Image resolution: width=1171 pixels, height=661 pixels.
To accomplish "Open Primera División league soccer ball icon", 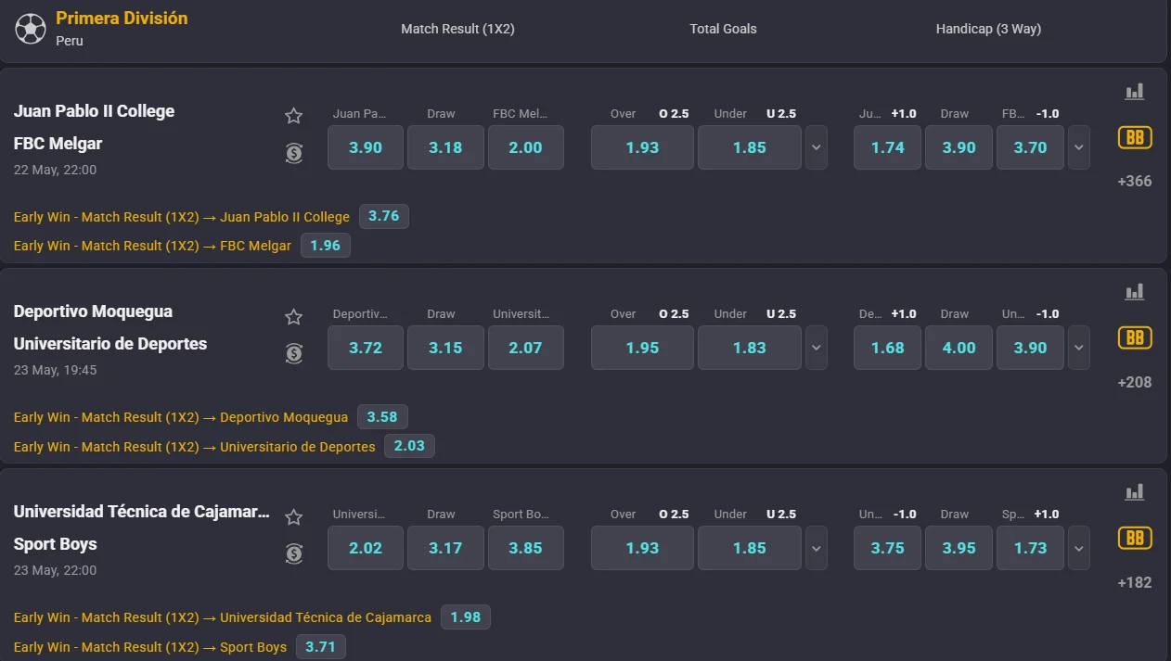I will 31,28.
